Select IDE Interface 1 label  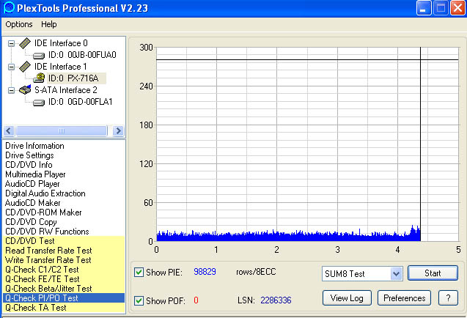click(60, 67)
